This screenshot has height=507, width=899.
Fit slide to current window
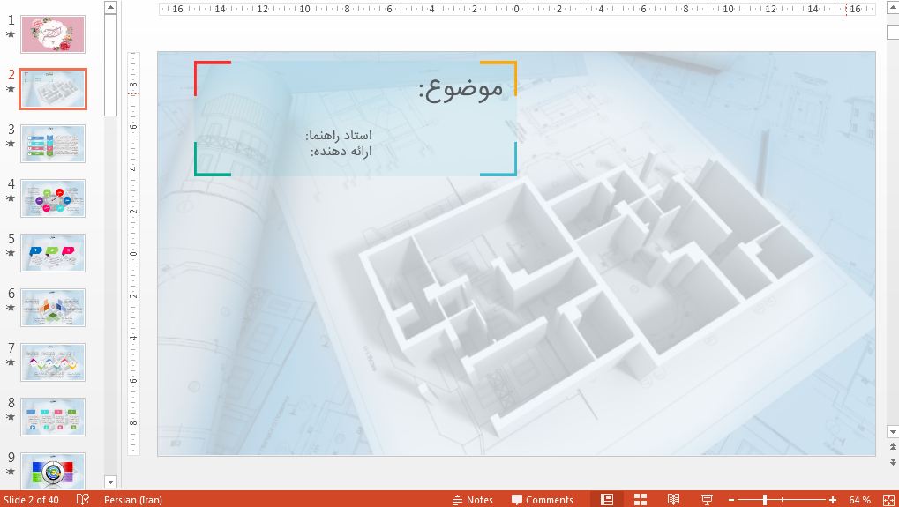point(887,499)
